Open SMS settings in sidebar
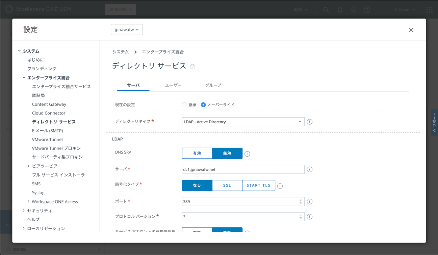 (36, 184)
